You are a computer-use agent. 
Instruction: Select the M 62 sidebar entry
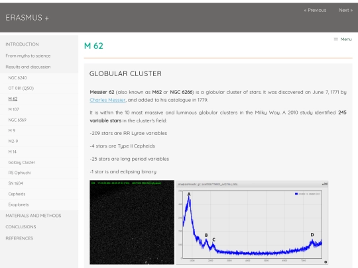coord(13,99)
